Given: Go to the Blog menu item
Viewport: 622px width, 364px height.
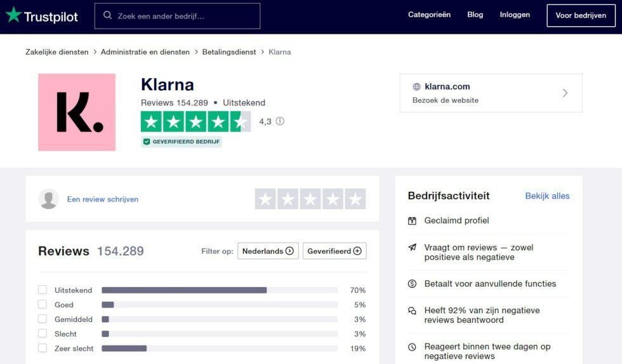Looking at the screenshot, I should [475, 15].
